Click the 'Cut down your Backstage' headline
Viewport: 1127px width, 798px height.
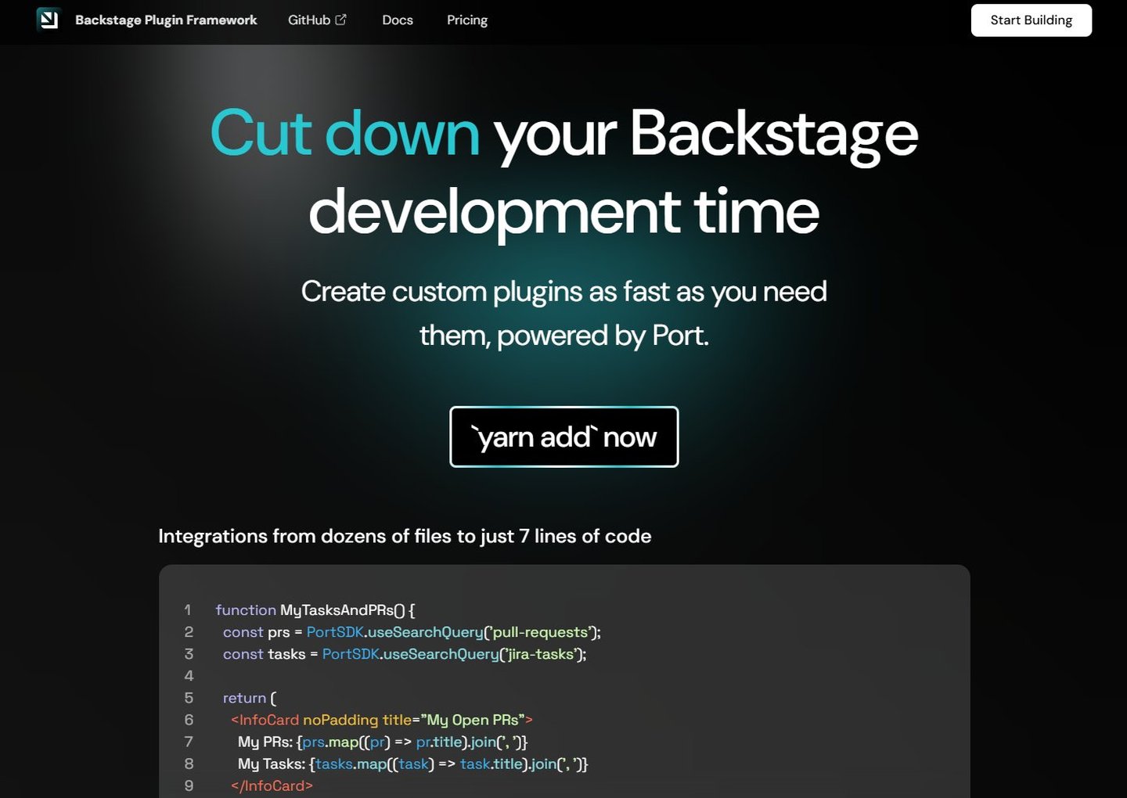point(564,134)
